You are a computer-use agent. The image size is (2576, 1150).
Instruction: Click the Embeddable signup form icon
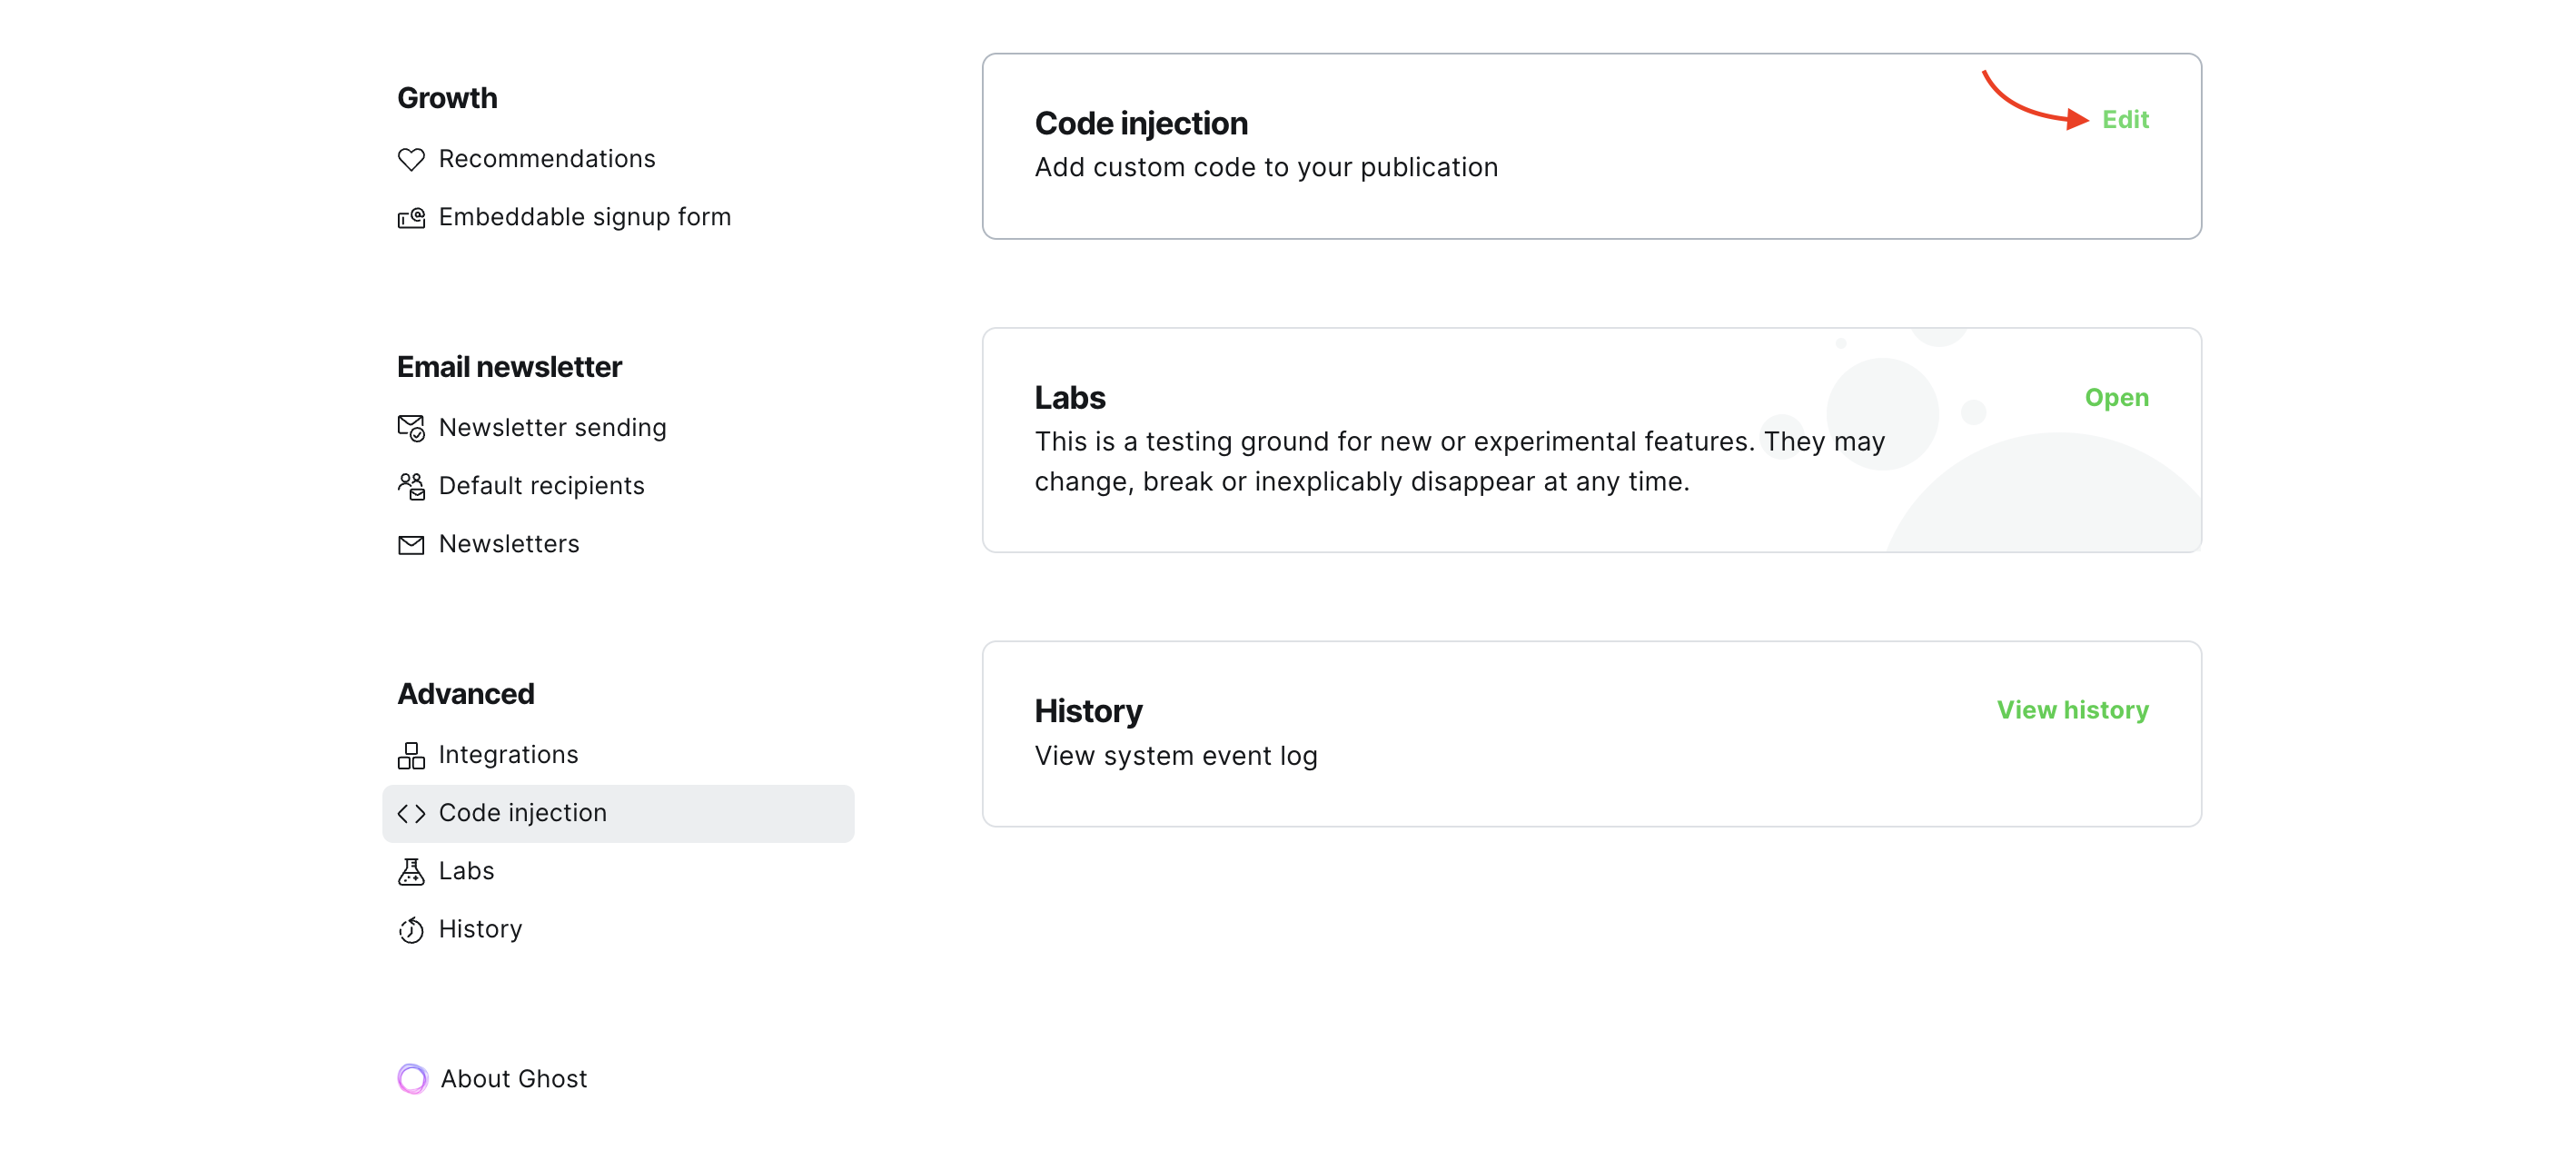pyautogui.click(x=411, y=217)
